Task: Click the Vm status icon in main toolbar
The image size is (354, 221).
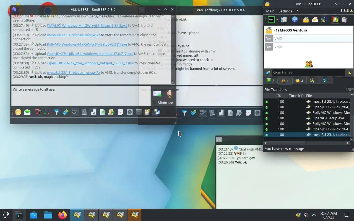Action: (271, 20)
